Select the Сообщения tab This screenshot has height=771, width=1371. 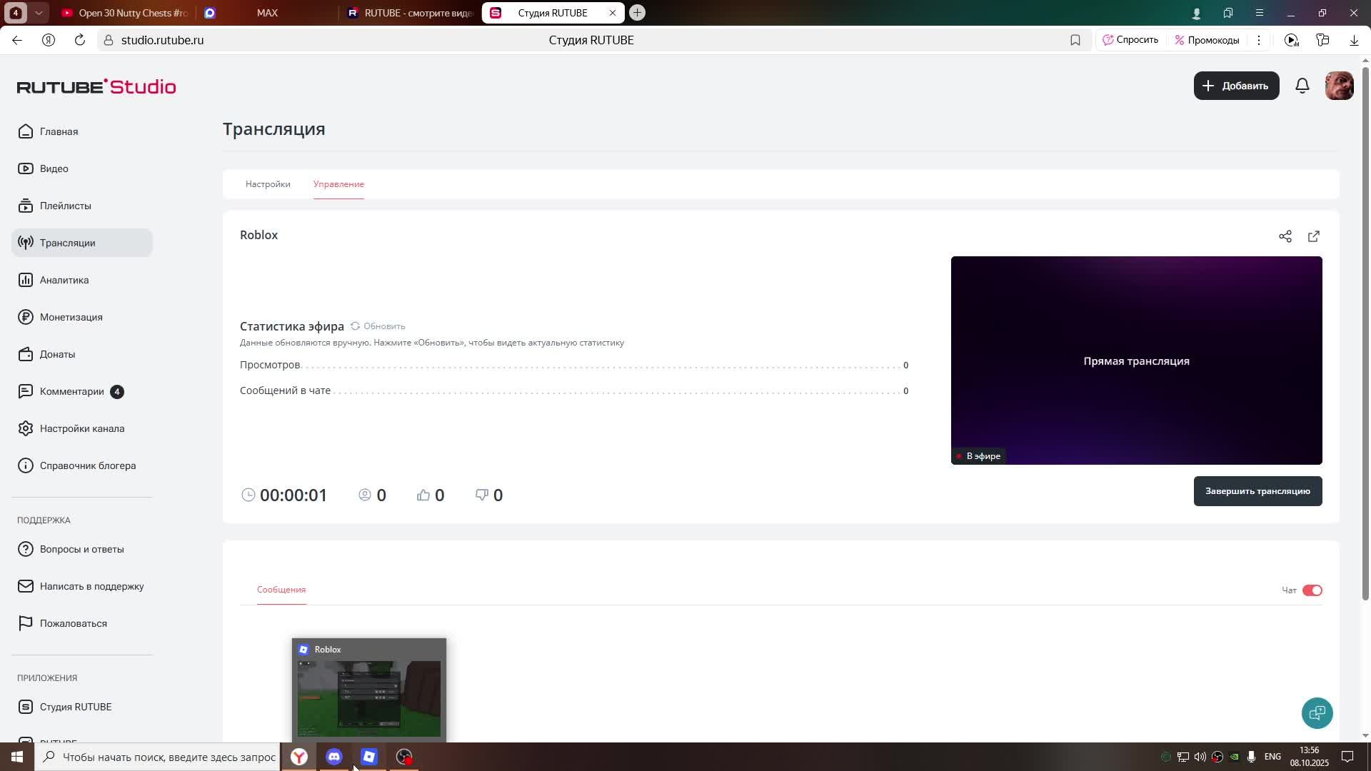coord(281,590)
